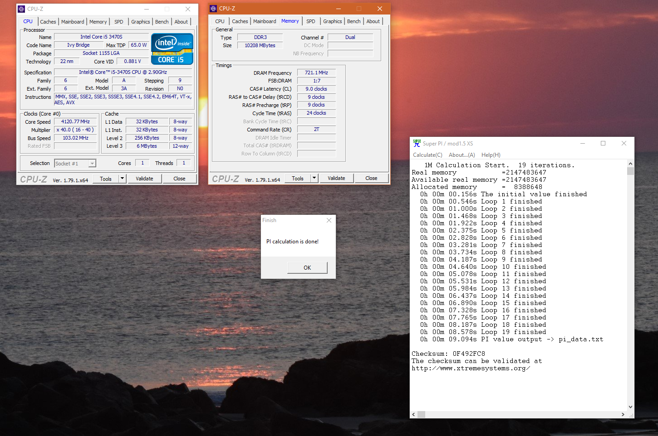The height and width of the screenshot is (436, 658).
Task: Switch to Memory tab in left CPU-Z window
Action: [98, 22]
